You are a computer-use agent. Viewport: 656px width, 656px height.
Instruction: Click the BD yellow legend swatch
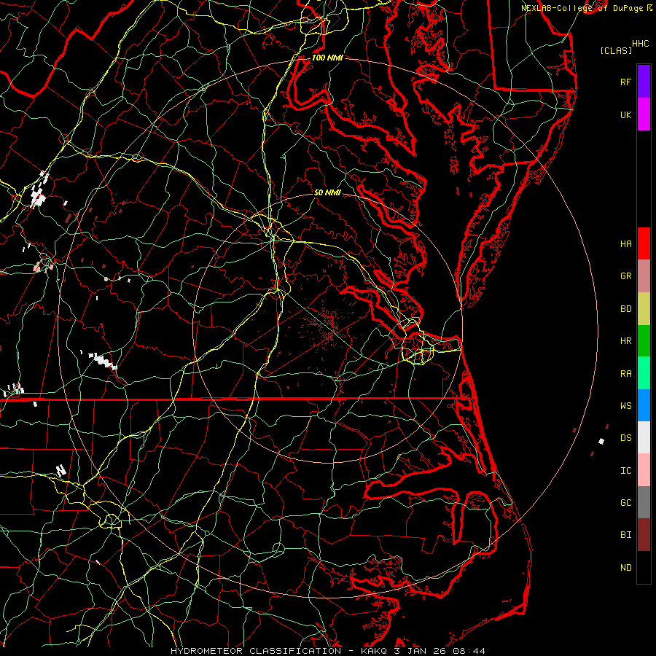point(644,309)
